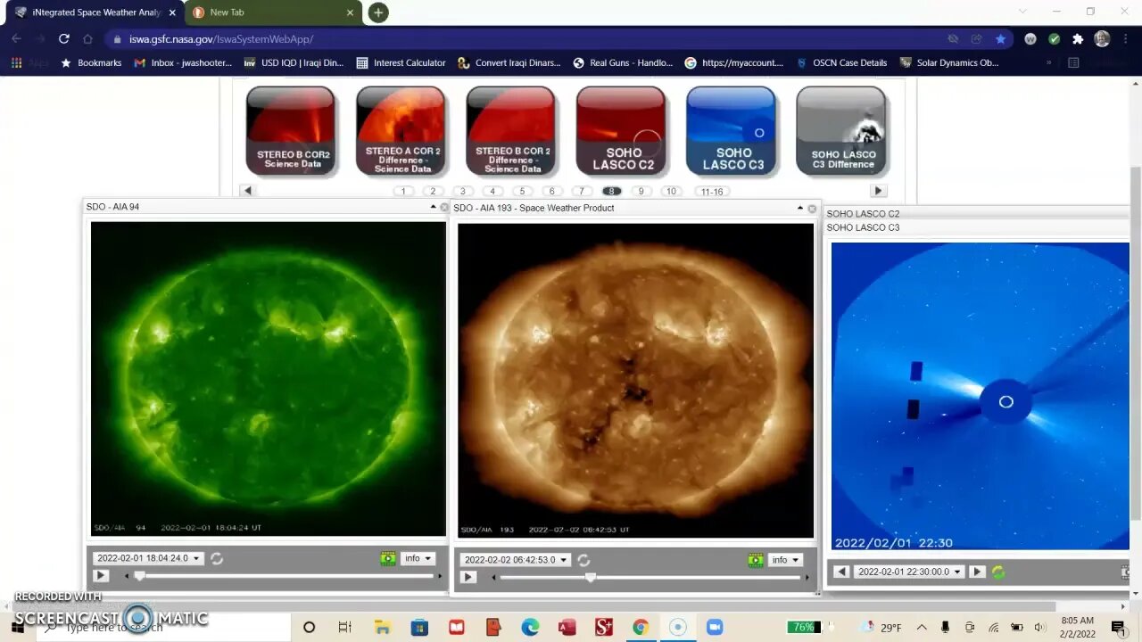Select cygnet page 9
1142x642 pixels.
point(641,192)
